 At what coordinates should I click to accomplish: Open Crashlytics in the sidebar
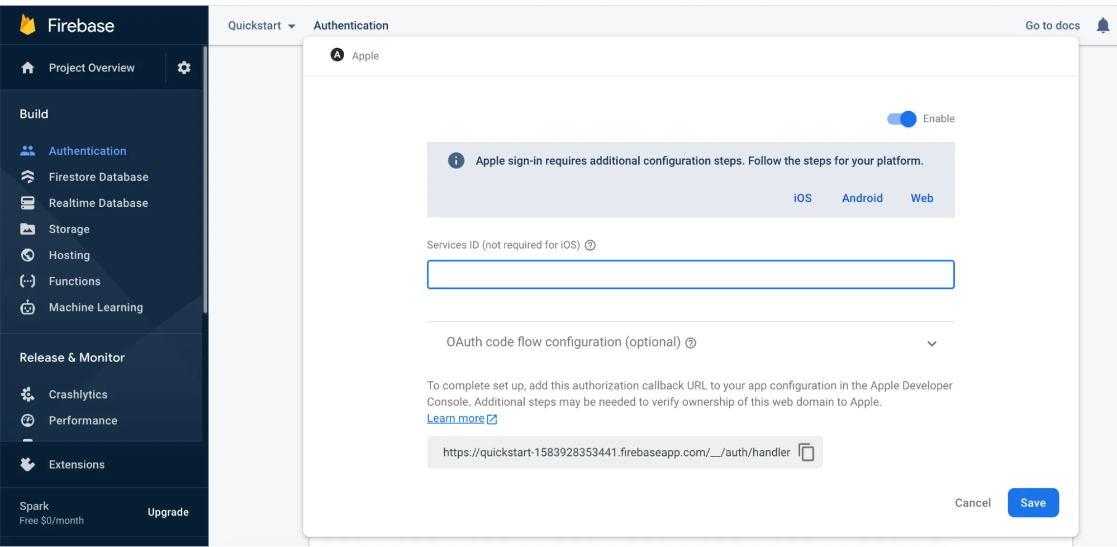(x=78, y=394)
